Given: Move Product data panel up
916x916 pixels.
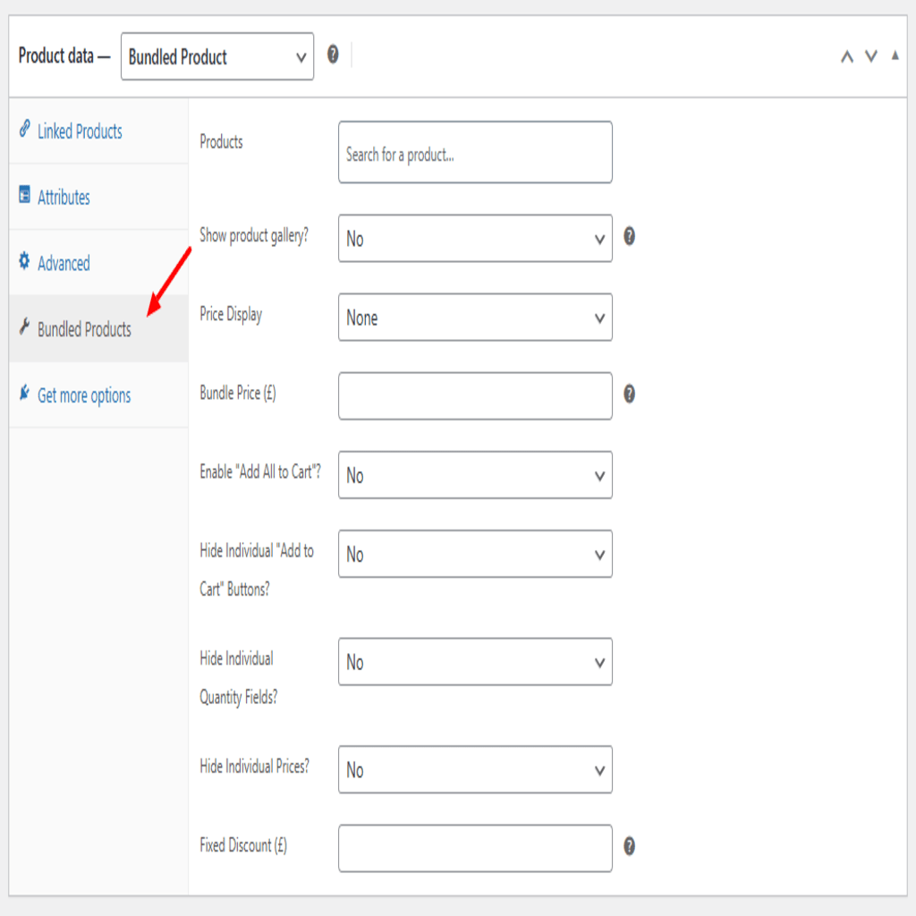Looking at the screenshot, I should pyautogui.click(x=847, y=56).
